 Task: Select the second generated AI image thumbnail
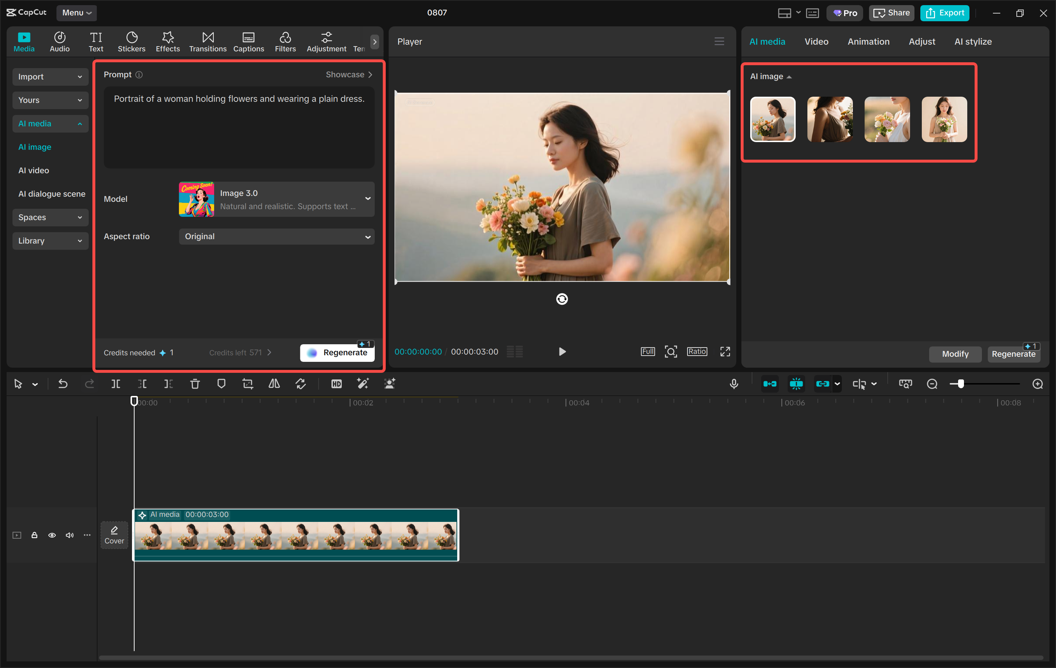pyautogui.click(x=830, y=119)
